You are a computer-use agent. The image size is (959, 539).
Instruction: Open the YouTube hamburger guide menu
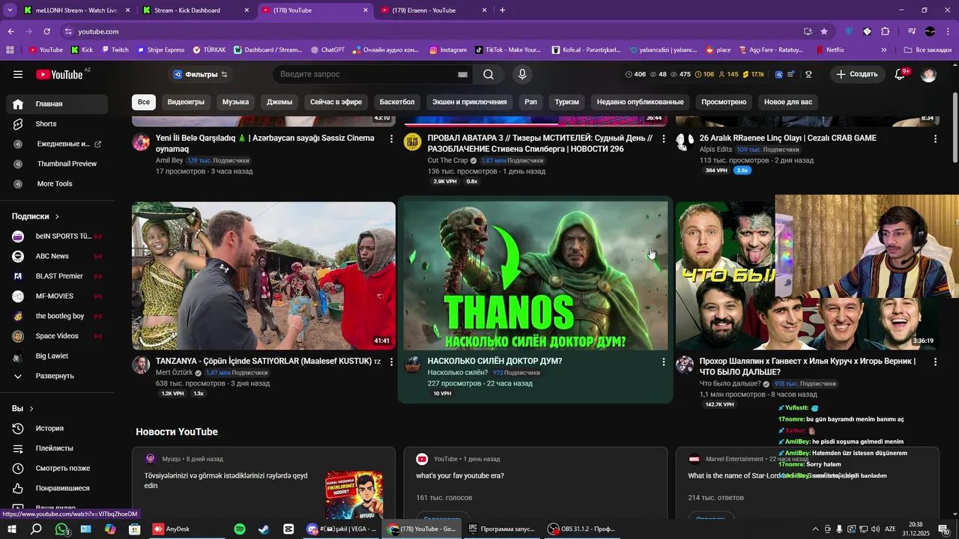(x=18, y=74)
